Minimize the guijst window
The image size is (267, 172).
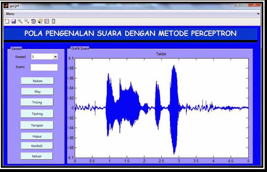click(x=238, y=5)
